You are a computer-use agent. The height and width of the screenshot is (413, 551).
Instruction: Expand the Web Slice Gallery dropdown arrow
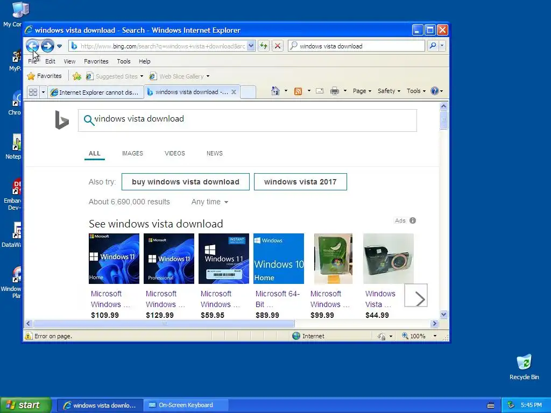208,76
